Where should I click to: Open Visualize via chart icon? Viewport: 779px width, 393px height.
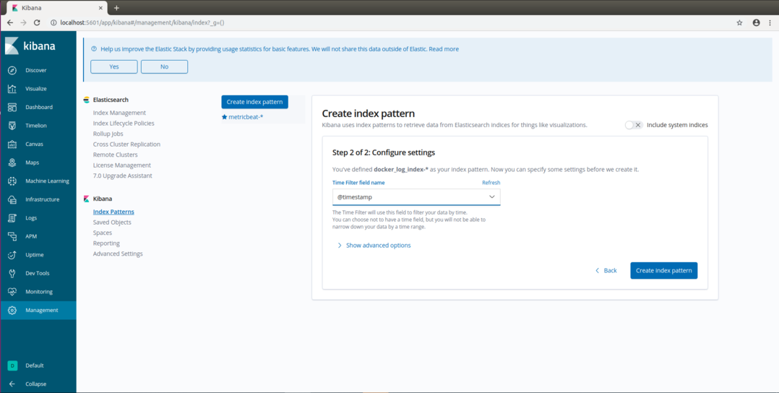[12, 89]
